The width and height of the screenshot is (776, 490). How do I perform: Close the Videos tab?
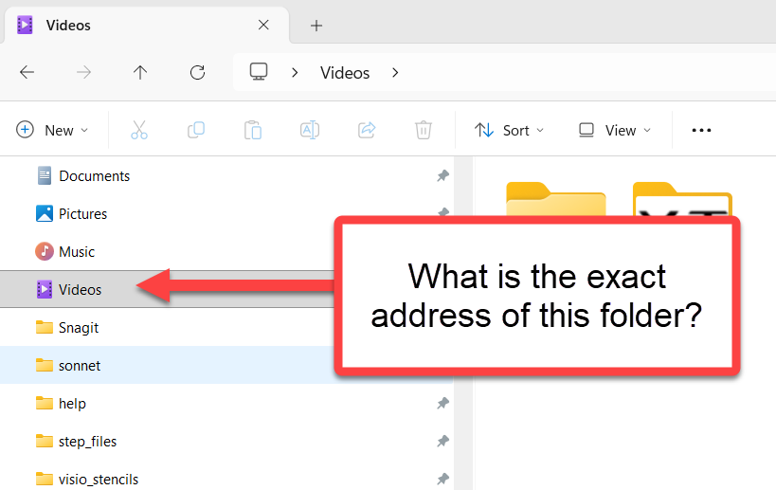(263, 25)
